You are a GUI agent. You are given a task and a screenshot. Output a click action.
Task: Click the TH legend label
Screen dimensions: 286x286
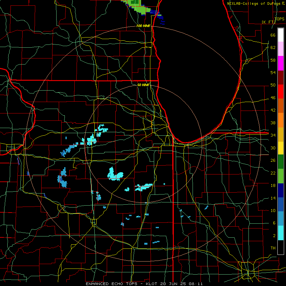tap(273, 248)
